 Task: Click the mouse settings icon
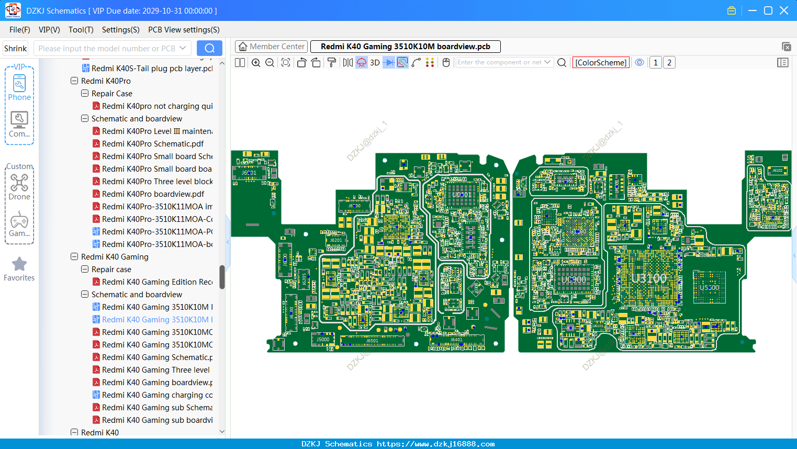pyautogui.click(x=446, y=62)
